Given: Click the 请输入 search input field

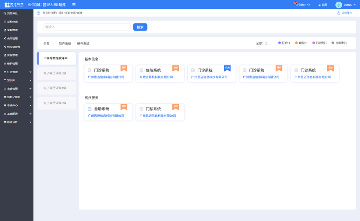Looking at the screenshot, I should click(x=87, y=27).
